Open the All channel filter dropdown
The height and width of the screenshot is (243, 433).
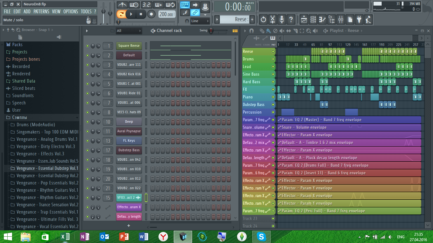129,31
